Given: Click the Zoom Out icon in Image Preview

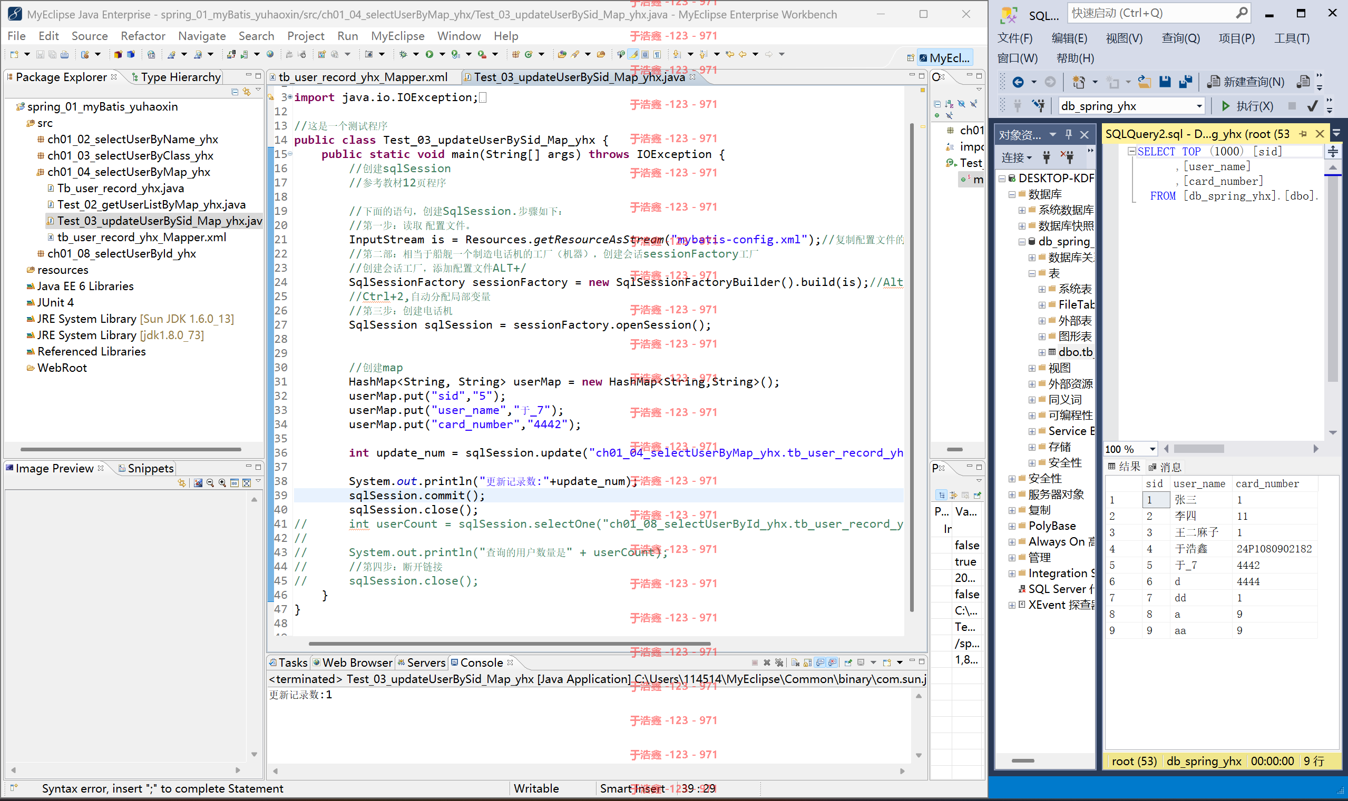Looking at the screenshot, I should click(x=210, y=482).
